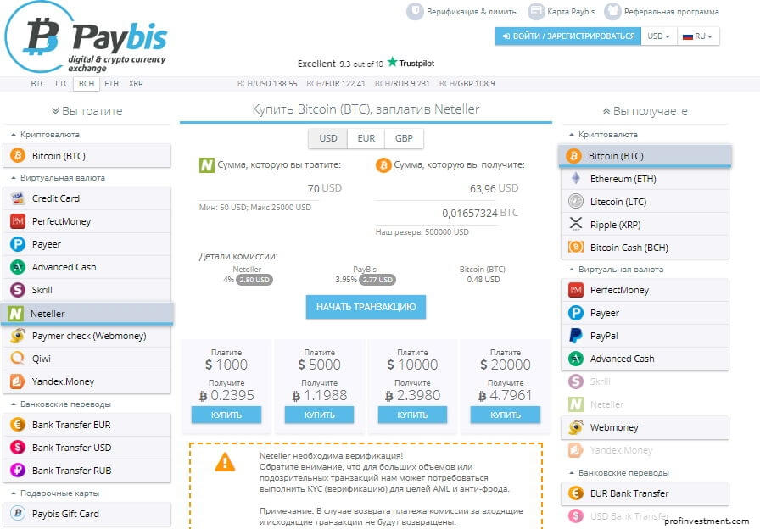Click the Litecoin icon in receive list
This screenshot has height=529, width=760.
[576, 201]
